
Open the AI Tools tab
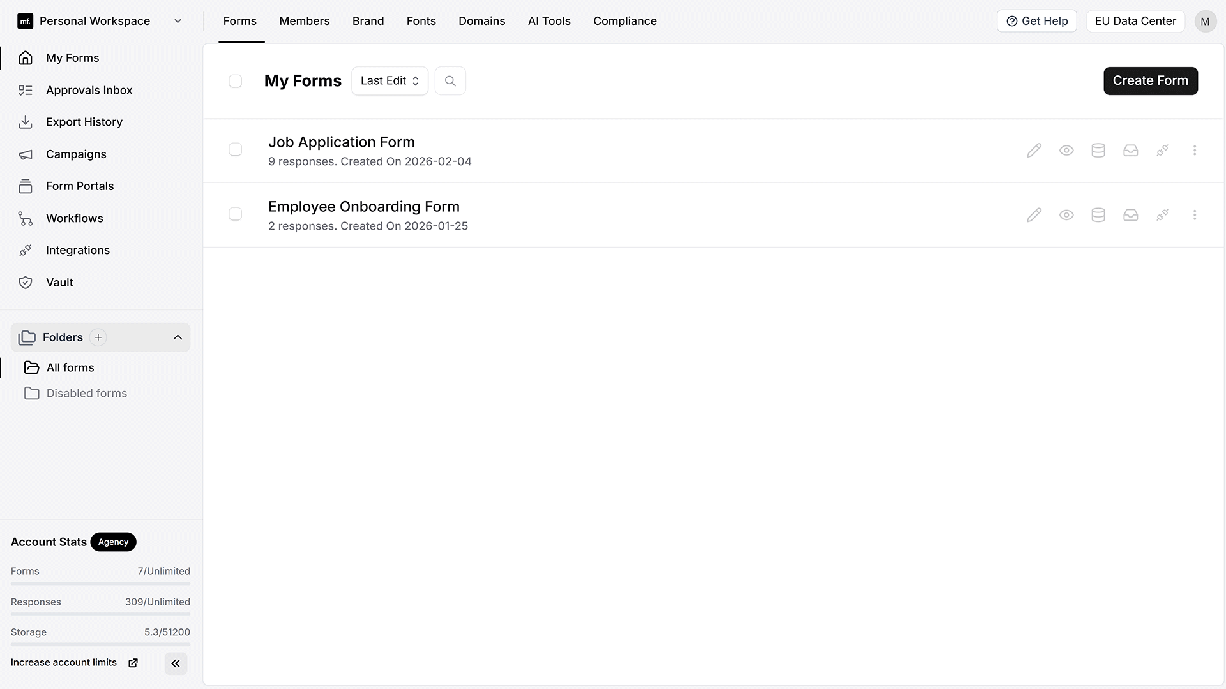coord(549,21)
